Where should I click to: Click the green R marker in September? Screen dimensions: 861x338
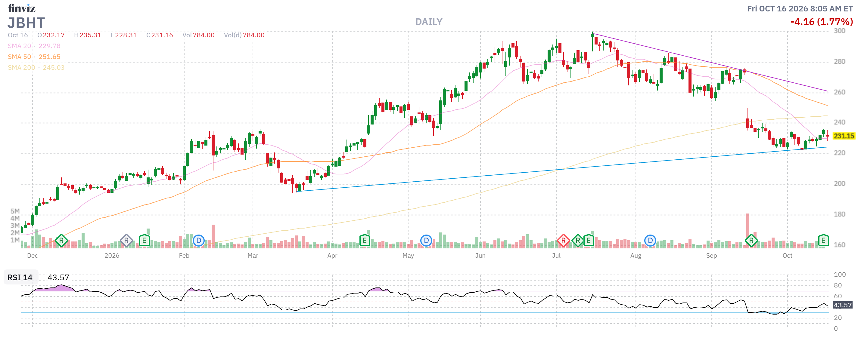tap(751, 241)
